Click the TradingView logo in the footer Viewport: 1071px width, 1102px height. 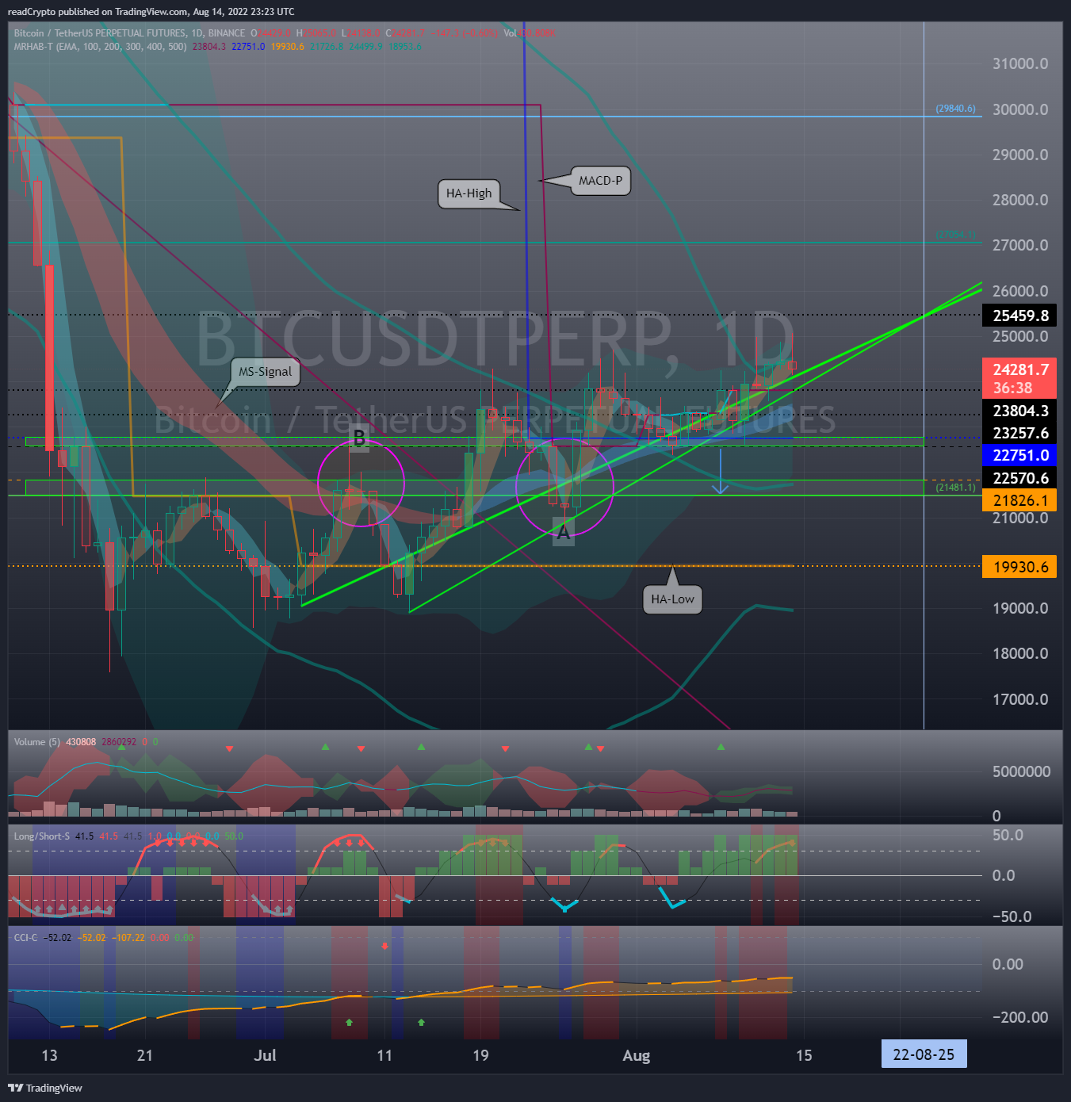[x=45, y=1088]
